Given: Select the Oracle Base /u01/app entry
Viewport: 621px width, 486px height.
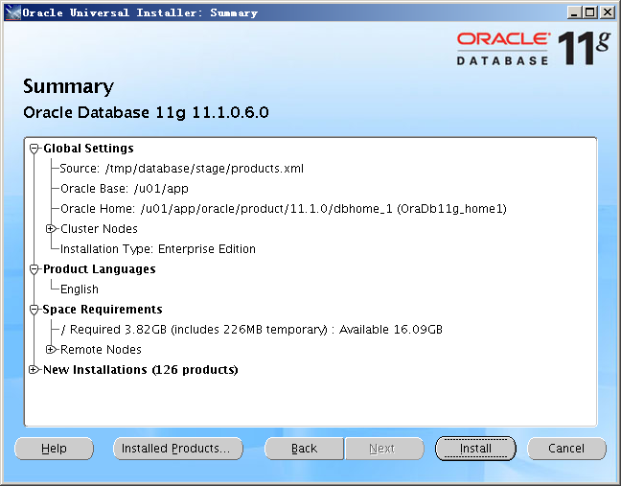Looking at the screenshot, I should (x=124, y=189).
